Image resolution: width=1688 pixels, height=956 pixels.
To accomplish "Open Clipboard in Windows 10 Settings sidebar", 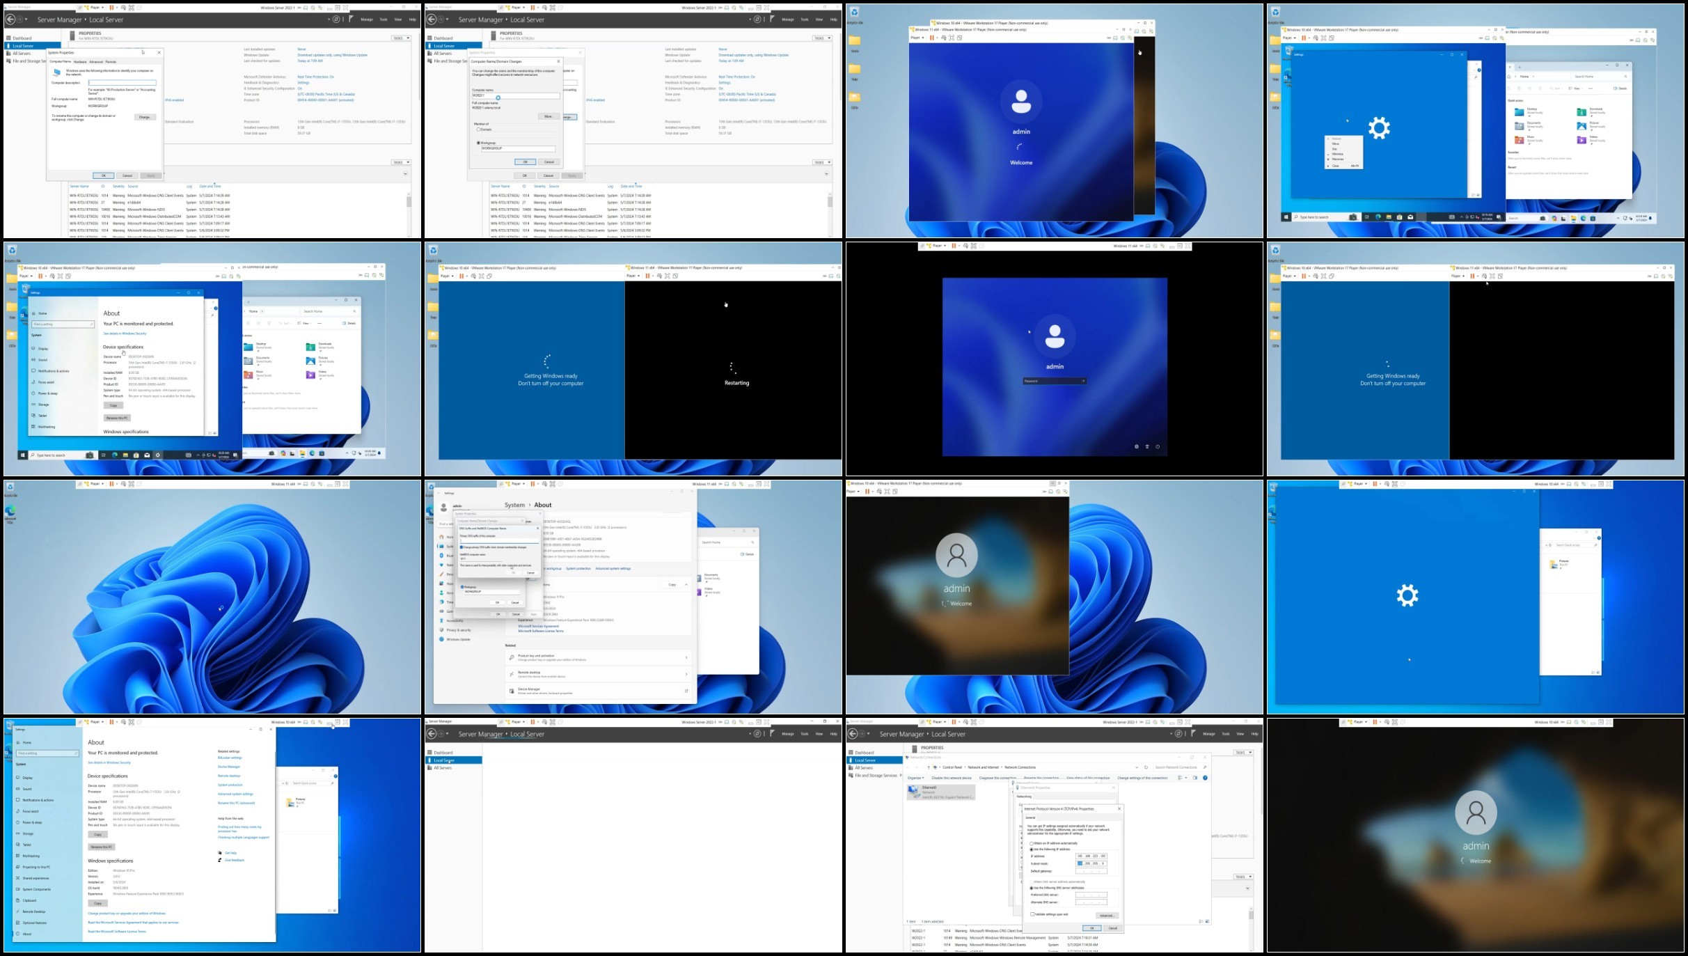I will 29,900.
